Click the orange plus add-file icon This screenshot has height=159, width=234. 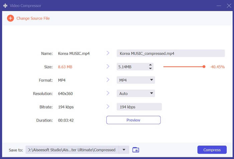click(10, 18)
